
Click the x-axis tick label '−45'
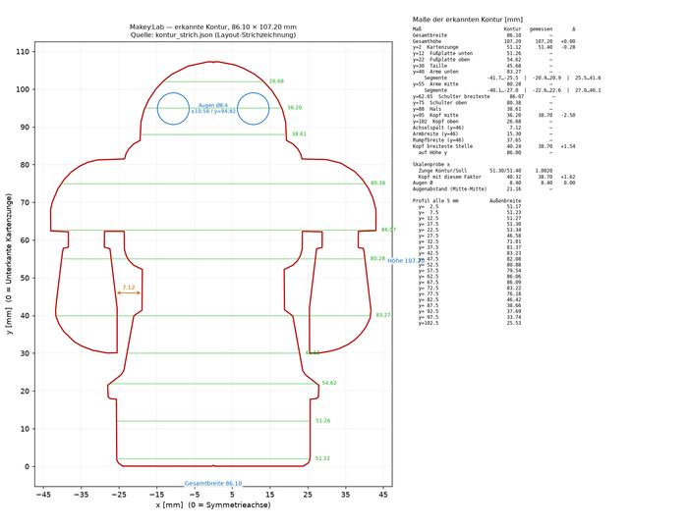tap(43, 495)
